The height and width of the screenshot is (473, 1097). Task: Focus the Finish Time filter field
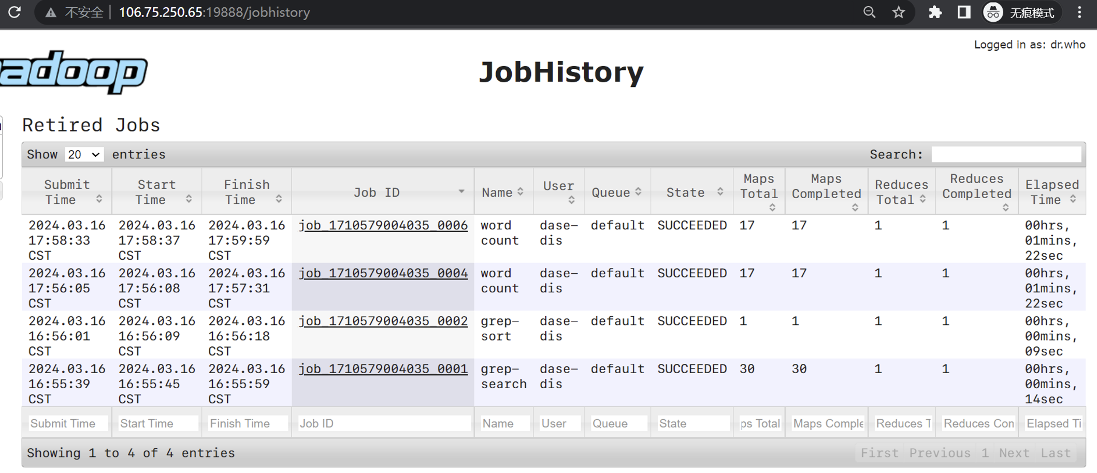point(247,423)
